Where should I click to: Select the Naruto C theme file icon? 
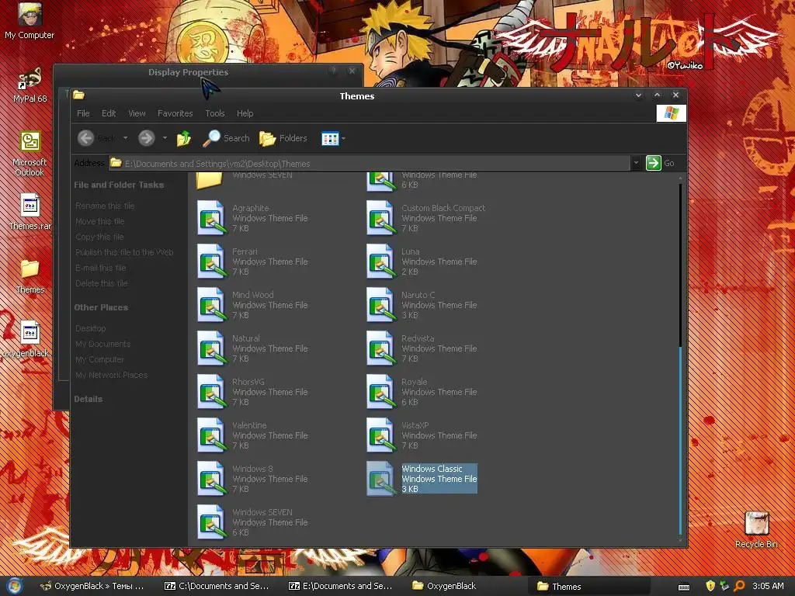pos(380,305)
